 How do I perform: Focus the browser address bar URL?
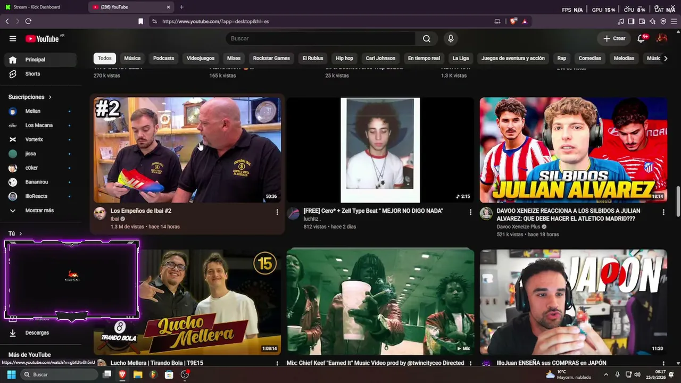click(215, 21)
